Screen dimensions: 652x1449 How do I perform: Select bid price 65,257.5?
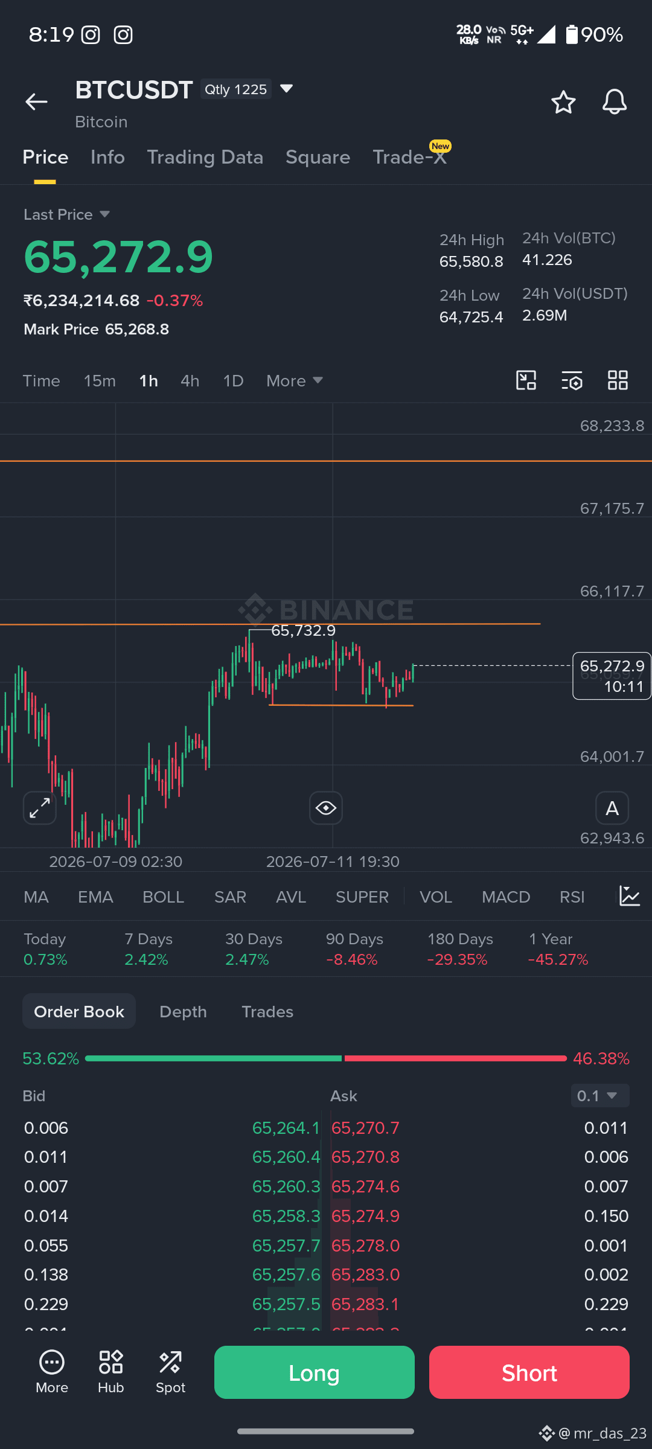pos(286,1304)
